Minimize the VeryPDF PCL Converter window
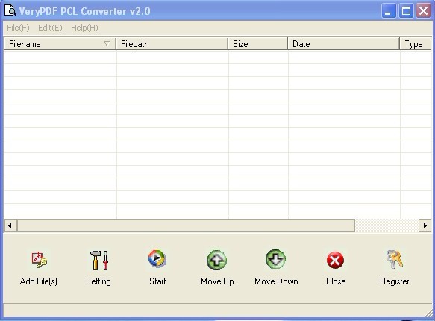 click(389, 11)
